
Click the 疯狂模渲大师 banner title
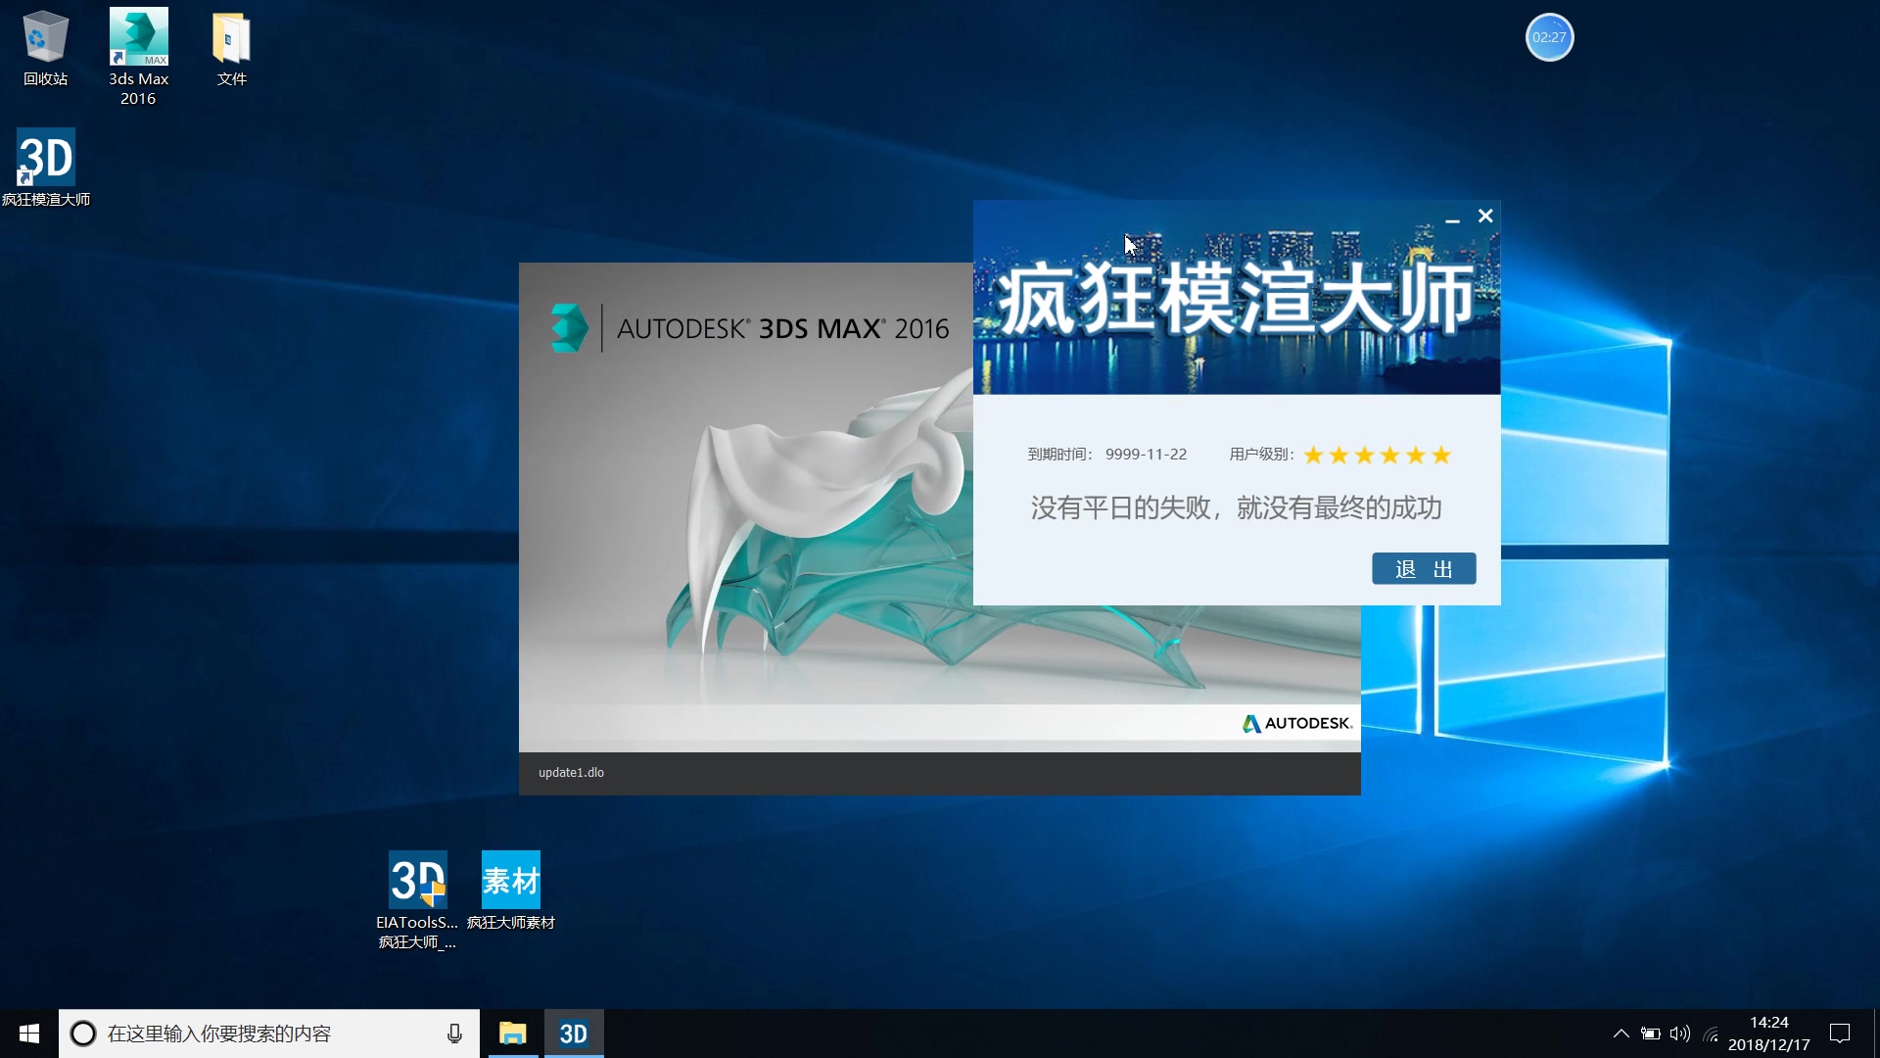pyautogui.click(x=1236, y=298)
